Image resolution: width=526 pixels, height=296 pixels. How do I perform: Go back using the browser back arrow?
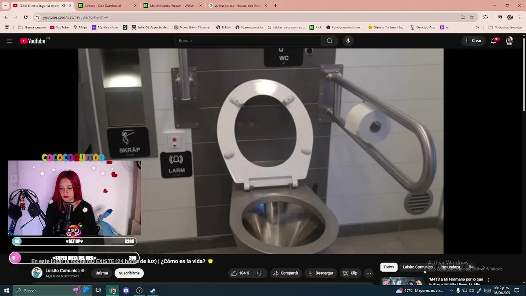tap(6, 17)
